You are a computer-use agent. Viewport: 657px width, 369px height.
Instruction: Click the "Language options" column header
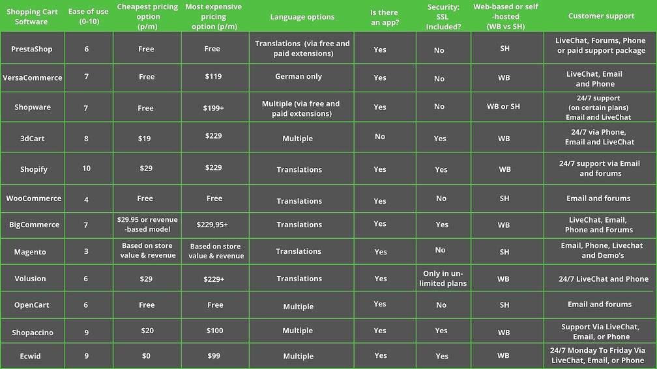pos(302,17)
